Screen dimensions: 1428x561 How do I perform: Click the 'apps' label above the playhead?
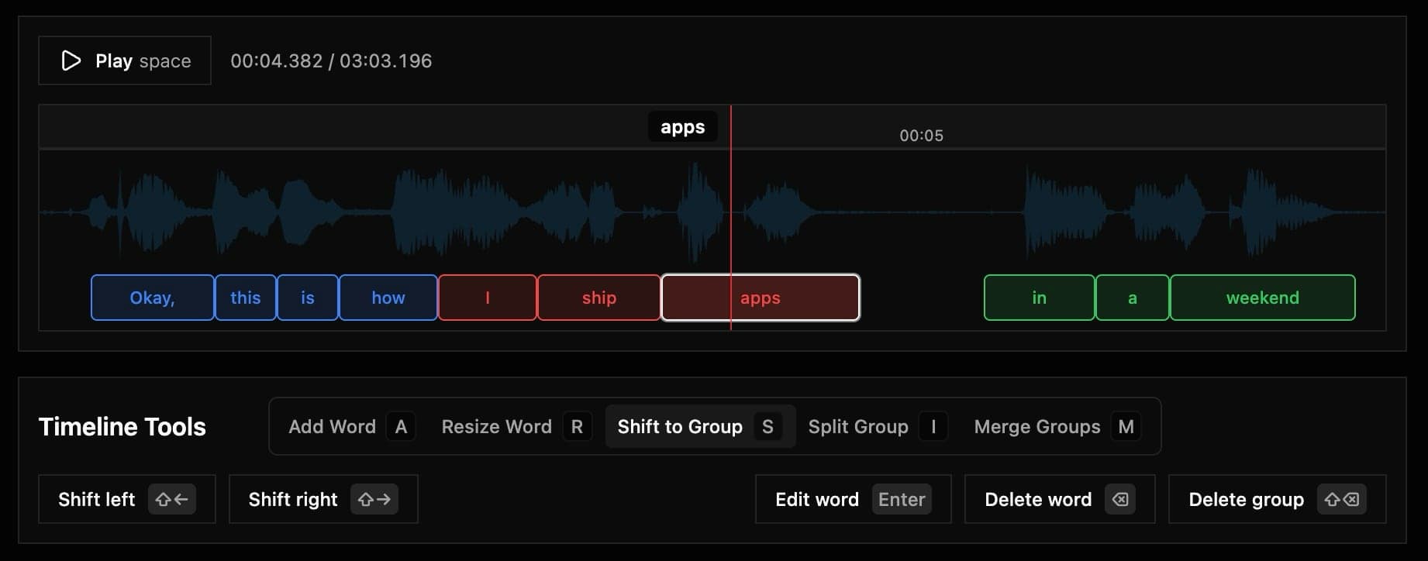(683, 126)
